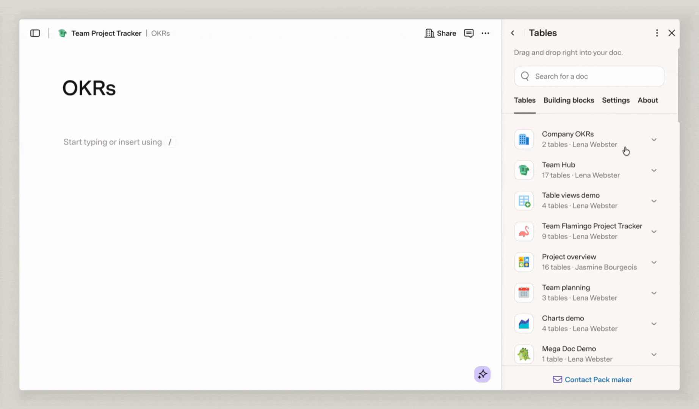Expand the Mega Doc Demo chevron
Image resolution: width=699 pixels, height=409 pixels.
654,354
